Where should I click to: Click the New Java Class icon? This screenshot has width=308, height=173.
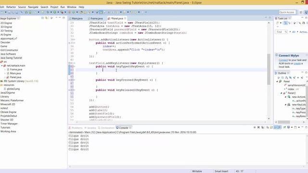(74, 12)
